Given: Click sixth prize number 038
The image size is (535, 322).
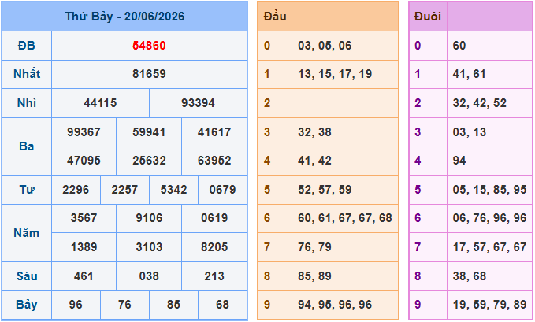Looking at the screenshot, I should 149,276.
